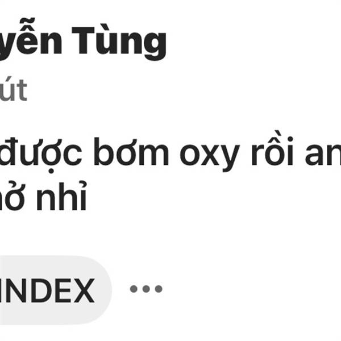Open the three-dot more options icon
Screen dimensions: 341x341
(x=146, y=289)
